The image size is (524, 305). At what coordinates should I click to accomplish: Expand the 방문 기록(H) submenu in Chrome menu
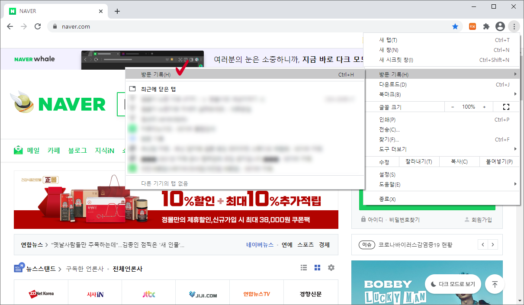point(442,74)
